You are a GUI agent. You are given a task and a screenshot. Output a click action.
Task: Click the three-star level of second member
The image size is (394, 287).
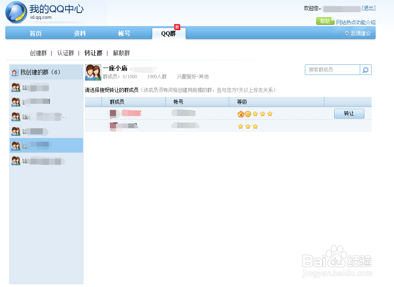[248, 127]
